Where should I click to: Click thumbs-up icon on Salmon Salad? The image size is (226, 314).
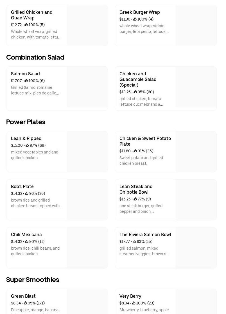(26, 81)
